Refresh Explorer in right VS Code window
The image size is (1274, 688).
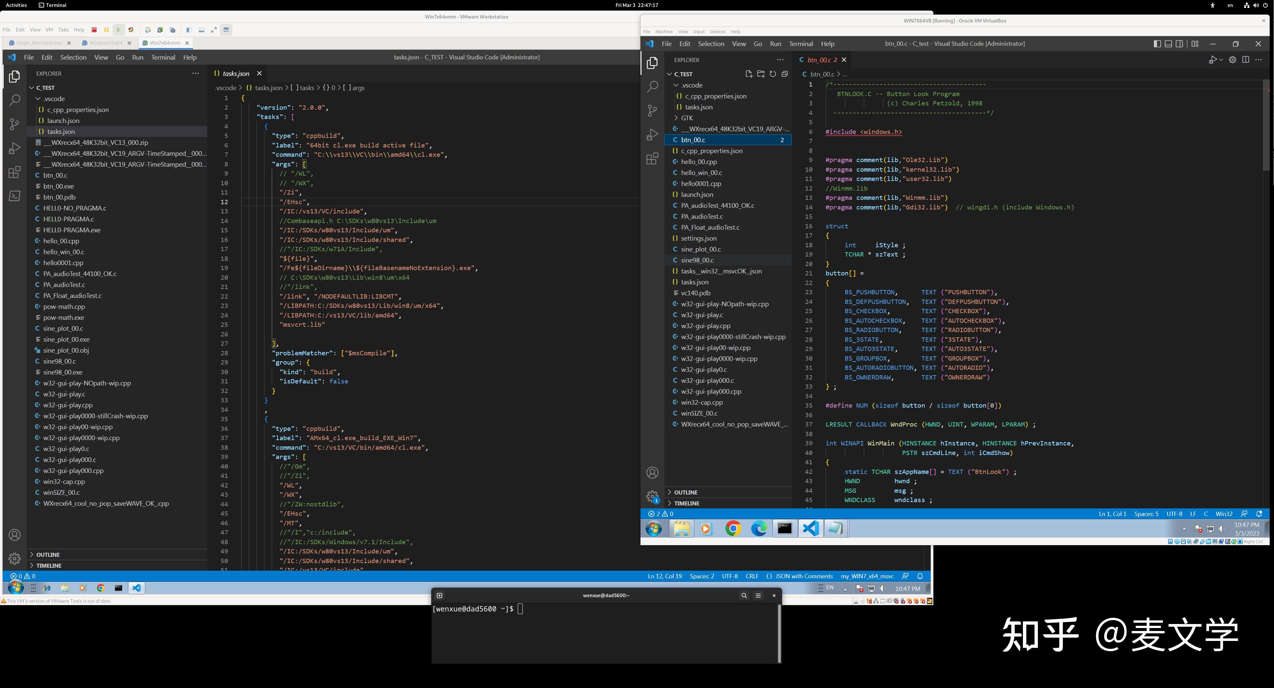point(772,74)
